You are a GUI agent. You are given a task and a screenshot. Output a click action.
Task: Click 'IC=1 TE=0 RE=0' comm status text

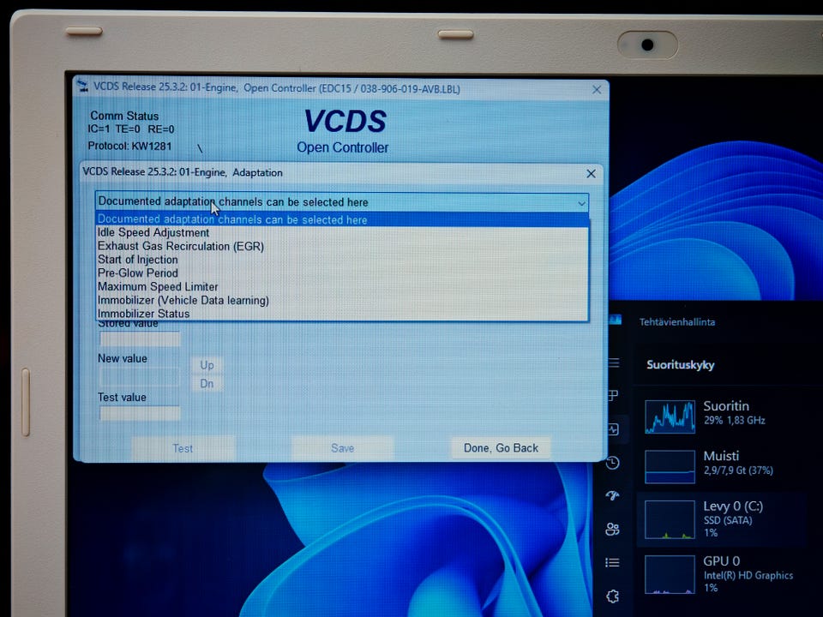pos(130,129)
